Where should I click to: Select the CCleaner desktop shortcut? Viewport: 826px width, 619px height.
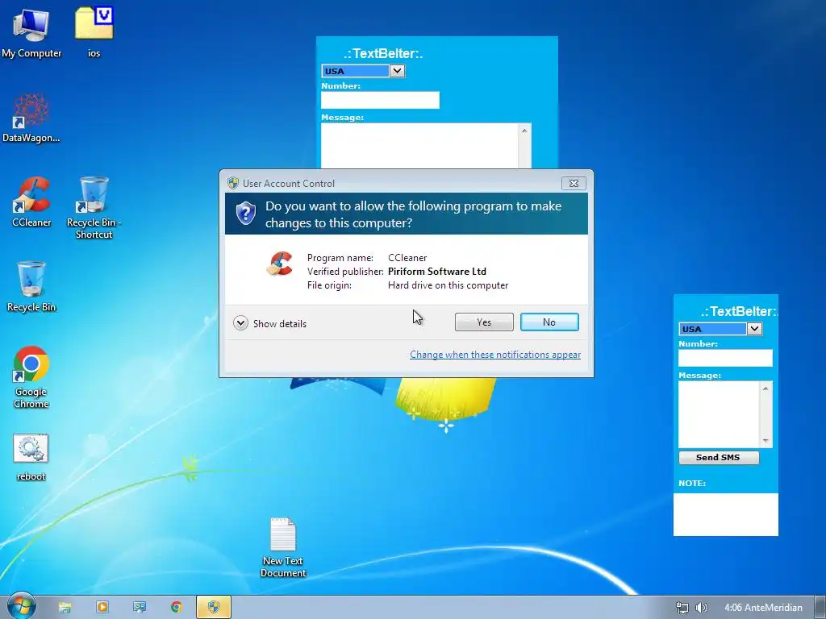[x=31, y=202]
